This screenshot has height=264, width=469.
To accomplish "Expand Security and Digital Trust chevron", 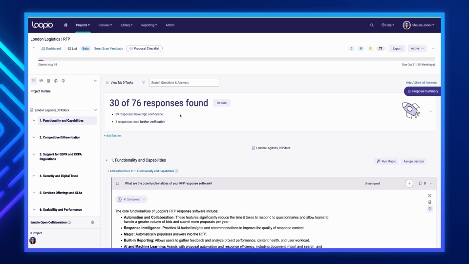I will 34,176.
